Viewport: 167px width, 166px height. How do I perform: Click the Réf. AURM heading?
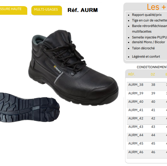83,10
